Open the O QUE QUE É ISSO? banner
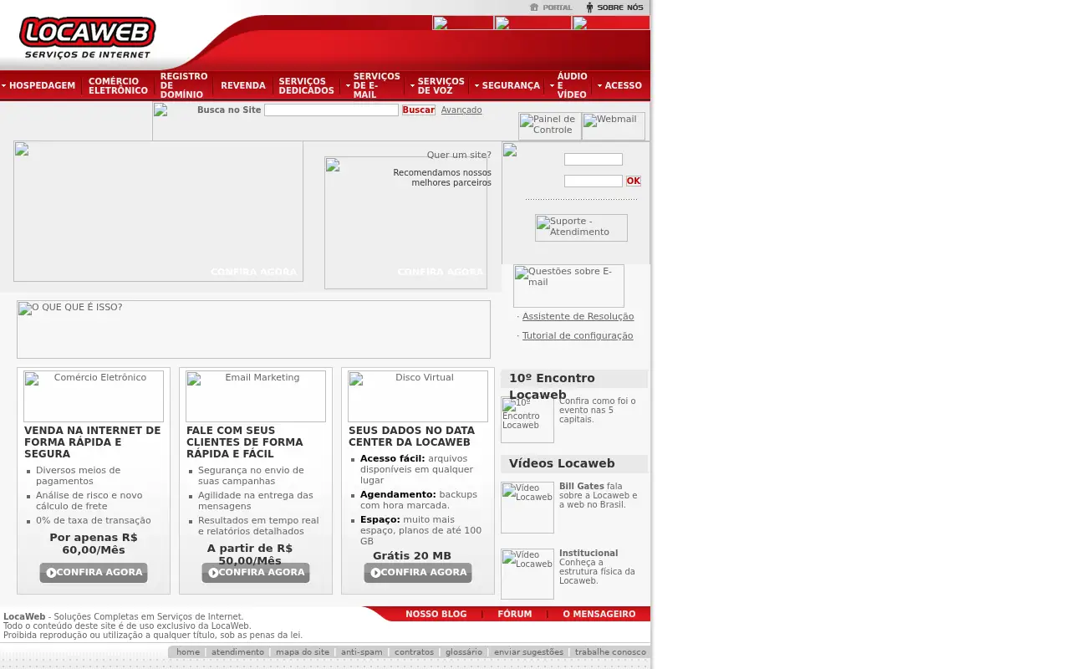The height and width of the screenshot is (669, 1070). (253, 329)
